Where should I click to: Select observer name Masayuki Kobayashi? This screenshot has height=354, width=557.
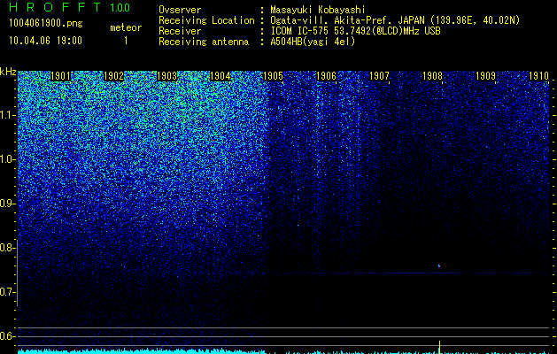point(318,10)
